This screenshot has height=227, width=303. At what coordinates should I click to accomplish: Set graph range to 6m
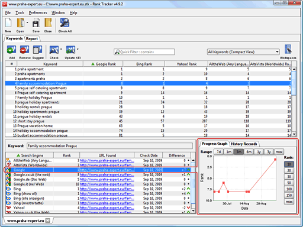(249, 152)
